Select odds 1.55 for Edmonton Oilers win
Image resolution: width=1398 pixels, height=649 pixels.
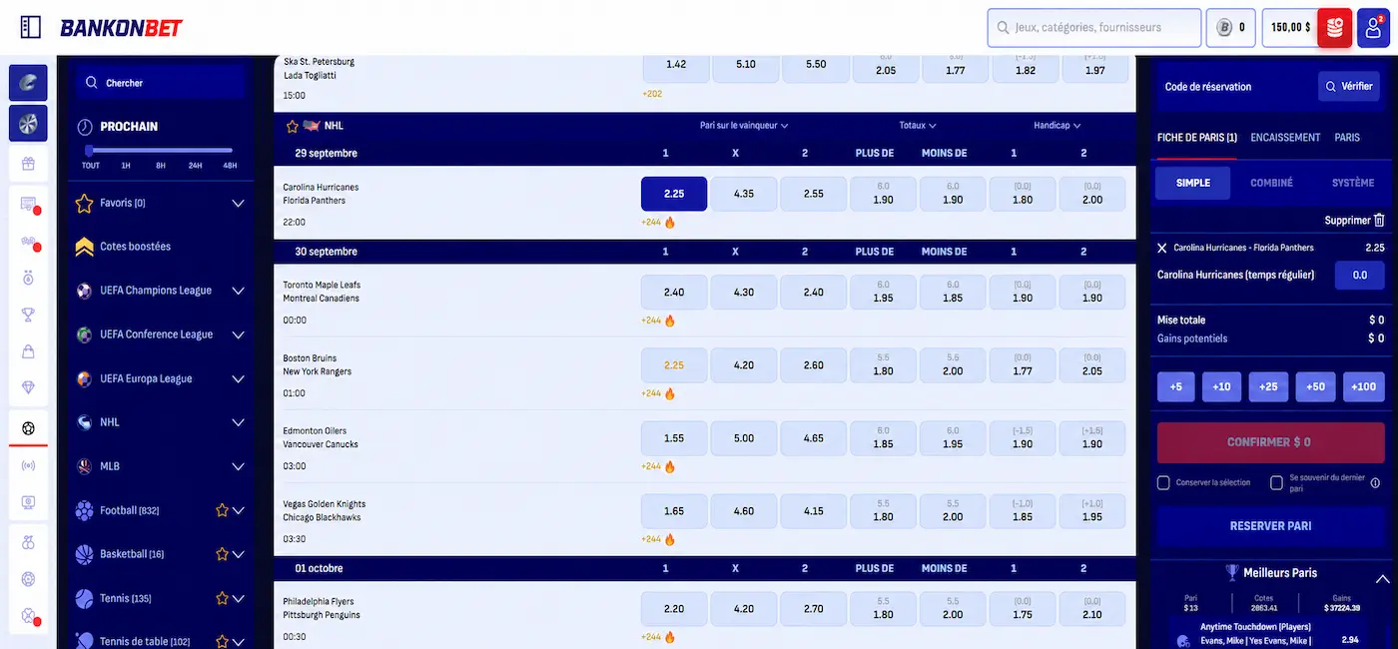(674, 438)
